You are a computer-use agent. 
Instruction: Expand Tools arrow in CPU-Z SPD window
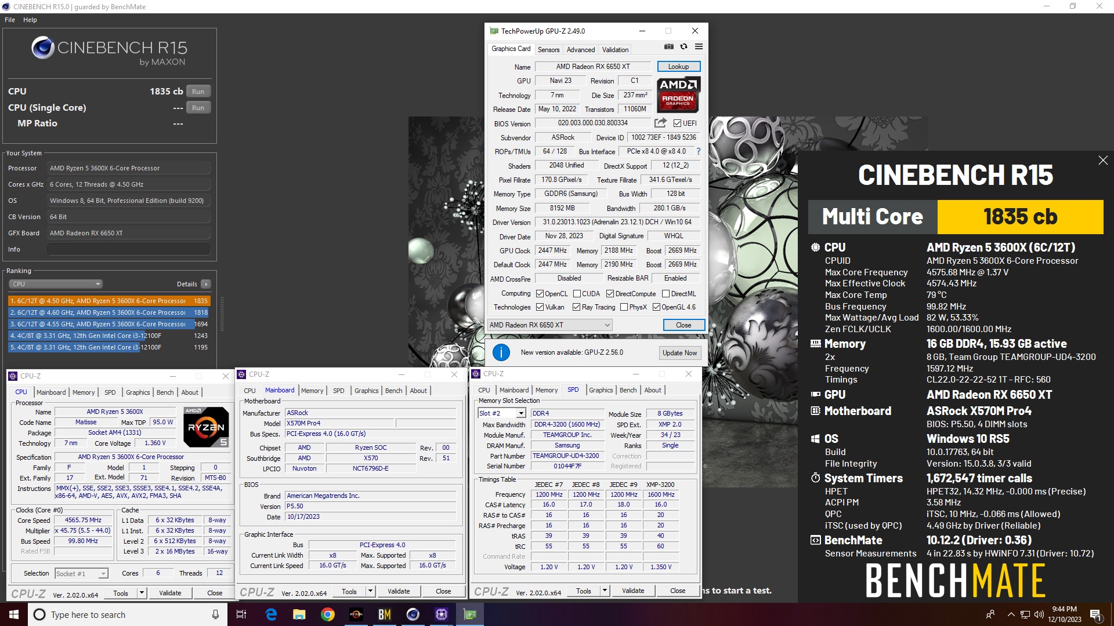pyautogui.click(x=605, y=591)
